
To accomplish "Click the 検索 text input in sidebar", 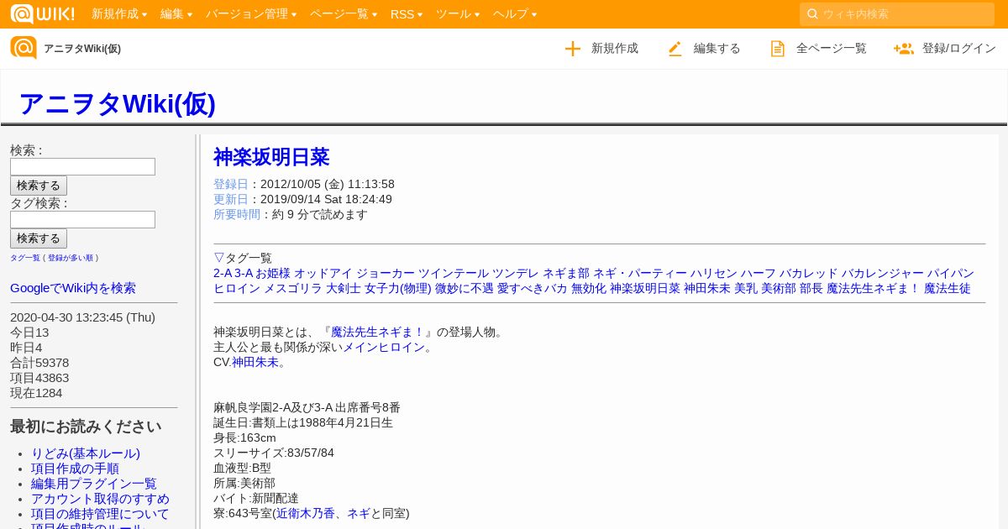I will (x=82, y=166).
